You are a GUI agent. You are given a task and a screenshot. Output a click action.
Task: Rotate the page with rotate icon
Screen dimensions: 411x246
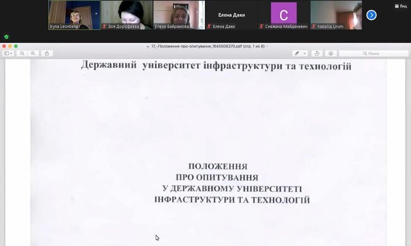click(317, 54)
